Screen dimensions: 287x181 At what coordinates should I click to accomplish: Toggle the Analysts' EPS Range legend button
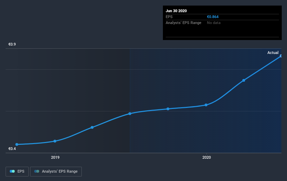pyautogui.click(x=56, y=171)
